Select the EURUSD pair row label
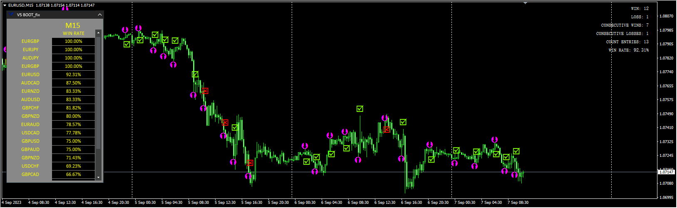Screen dimensions: 677x208 click(x=30, y=74)
